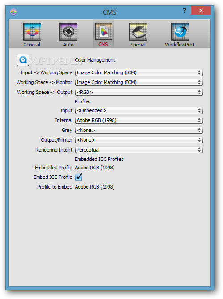
Task: Click the Gray profile label
Action: 67,130
